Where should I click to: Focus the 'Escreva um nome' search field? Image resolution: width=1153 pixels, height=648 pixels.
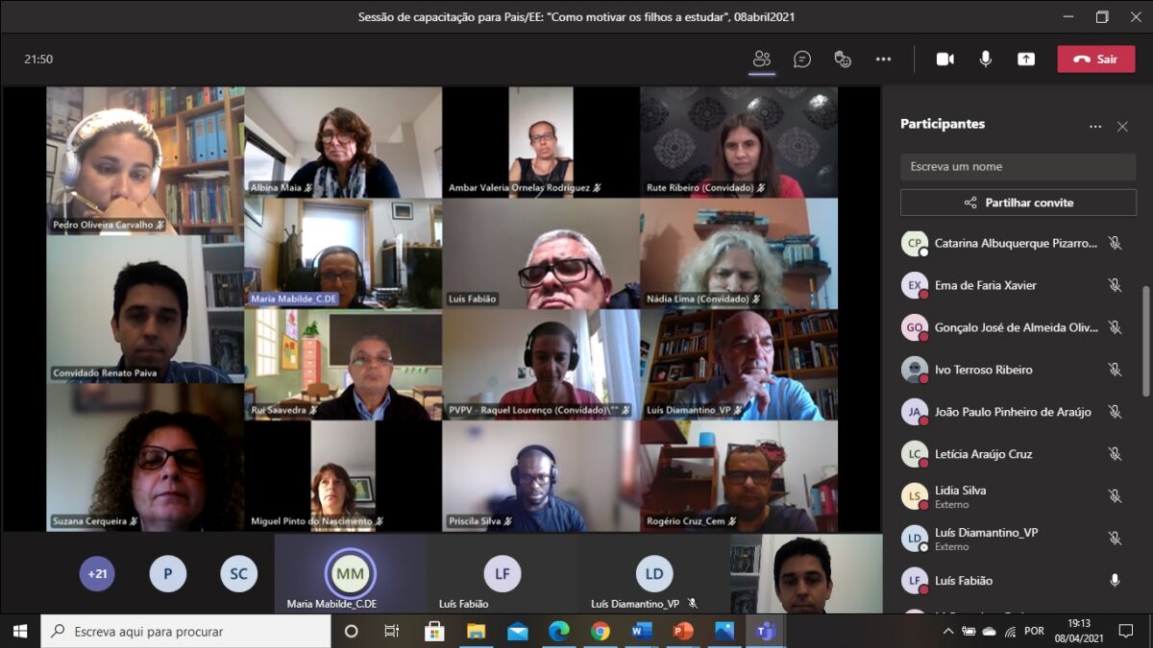pyautogui.click(x=1018, y=166)
